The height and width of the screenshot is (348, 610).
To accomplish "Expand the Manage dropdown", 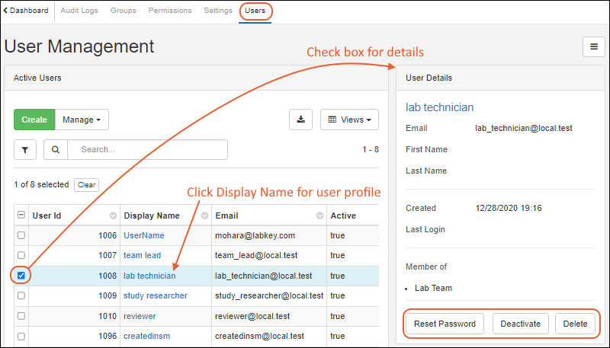I will (x=82, y=120).
